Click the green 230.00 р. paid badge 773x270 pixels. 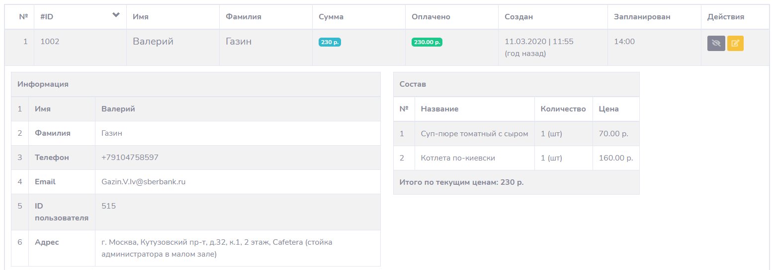pyautogui.click(x=427, y=42)
